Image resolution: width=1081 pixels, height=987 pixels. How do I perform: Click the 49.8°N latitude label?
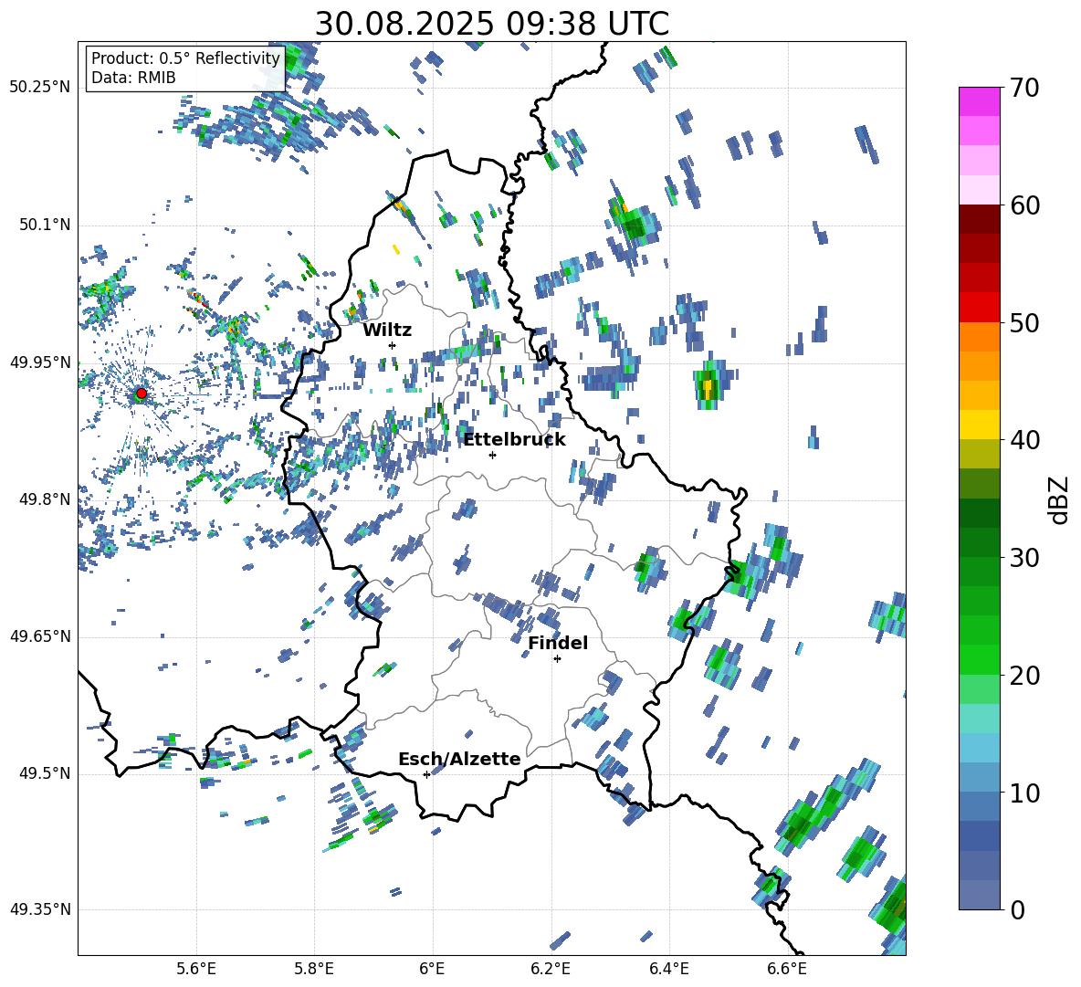(x=45, y=499)
